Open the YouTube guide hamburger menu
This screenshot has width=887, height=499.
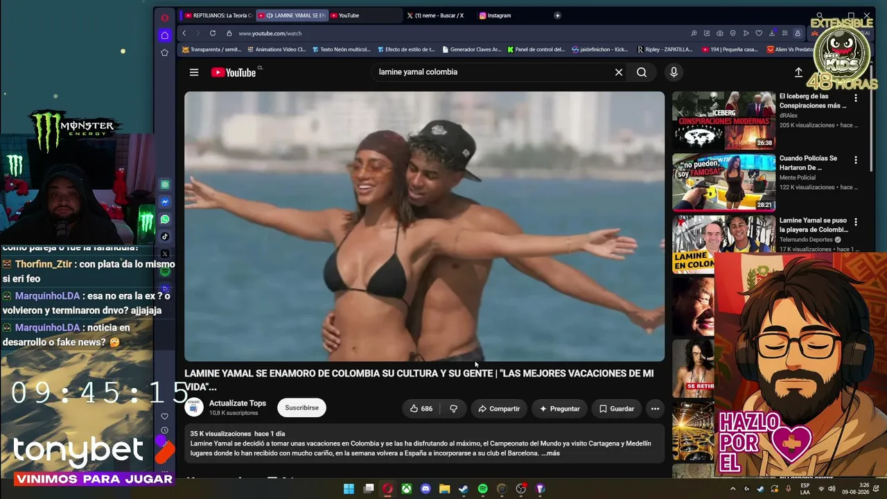click(x=194, y=72)
